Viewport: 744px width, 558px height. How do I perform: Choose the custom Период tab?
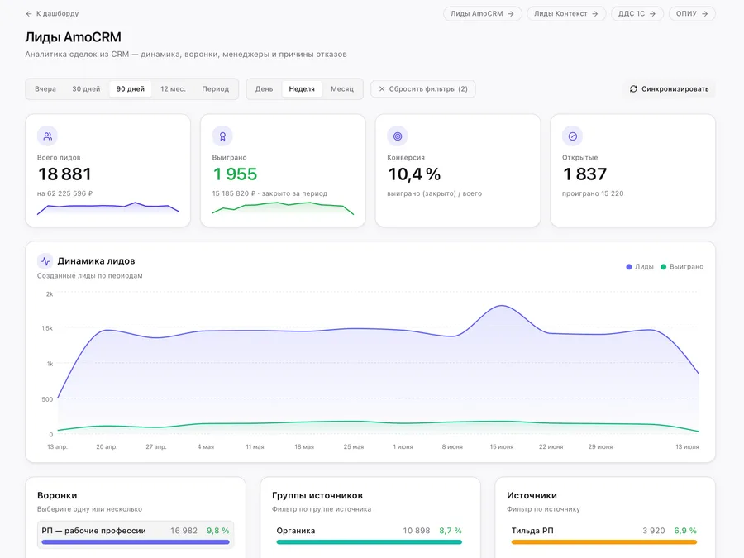(216, 88)
